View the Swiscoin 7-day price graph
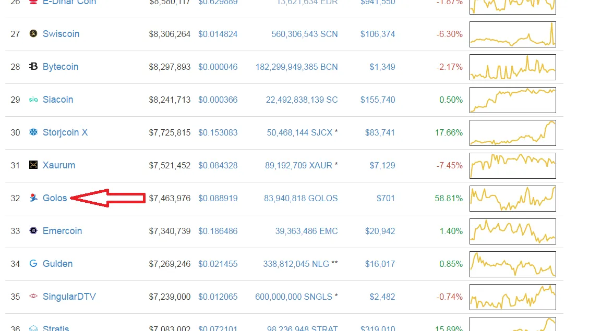 [x=513, y=34]
